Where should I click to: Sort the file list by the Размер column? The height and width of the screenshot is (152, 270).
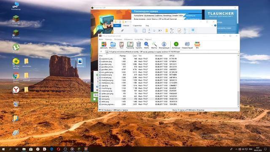(x=123, y=56)
